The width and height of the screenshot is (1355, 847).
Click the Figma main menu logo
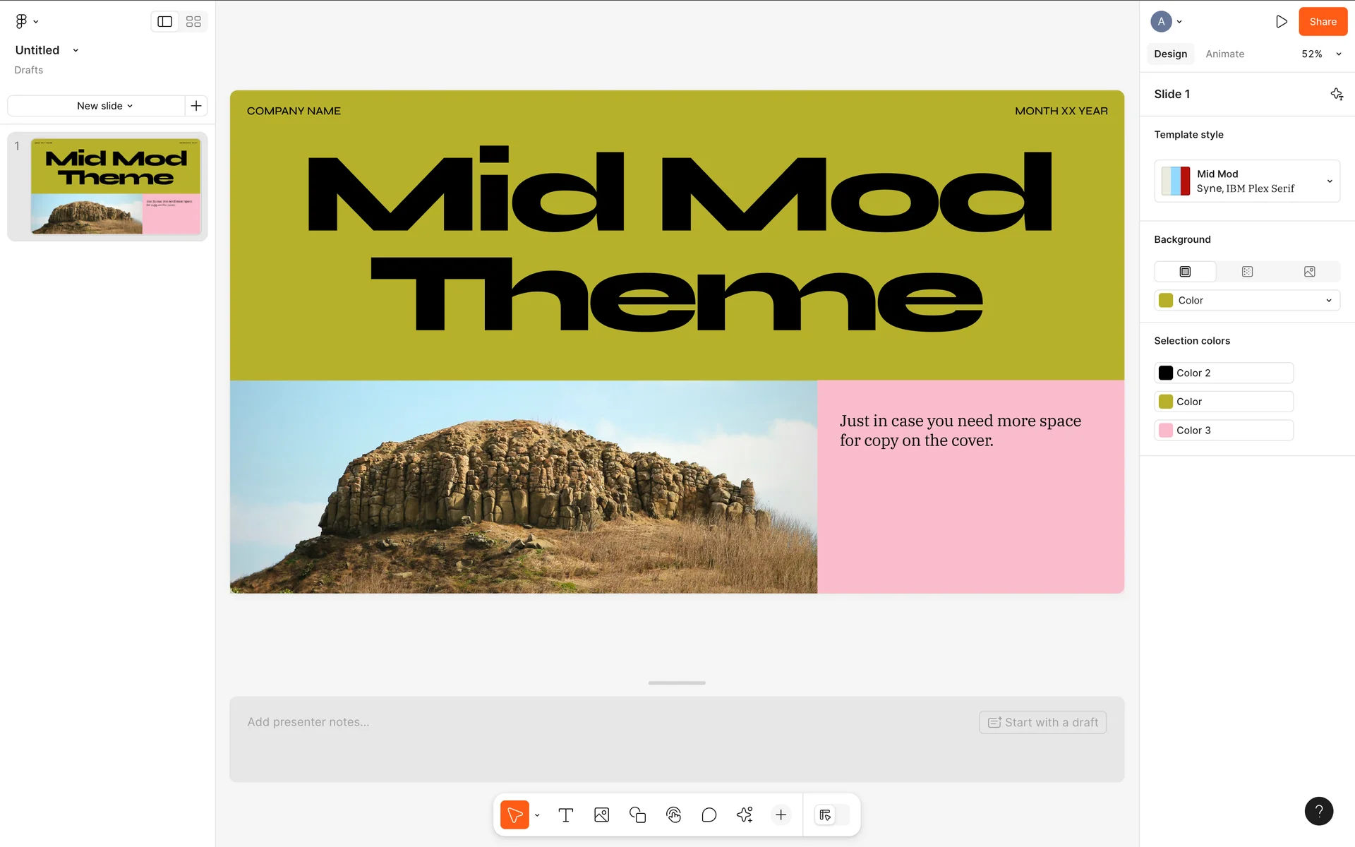(22, 21)
